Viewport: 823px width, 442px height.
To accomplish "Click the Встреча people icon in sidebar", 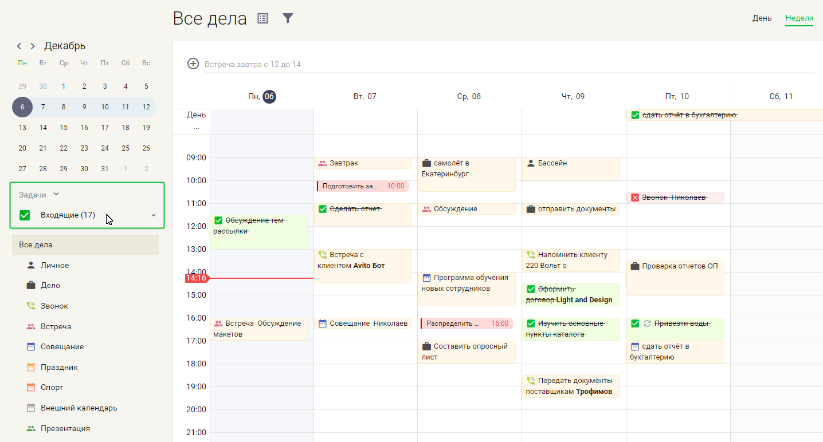I will tap(31, 326).
